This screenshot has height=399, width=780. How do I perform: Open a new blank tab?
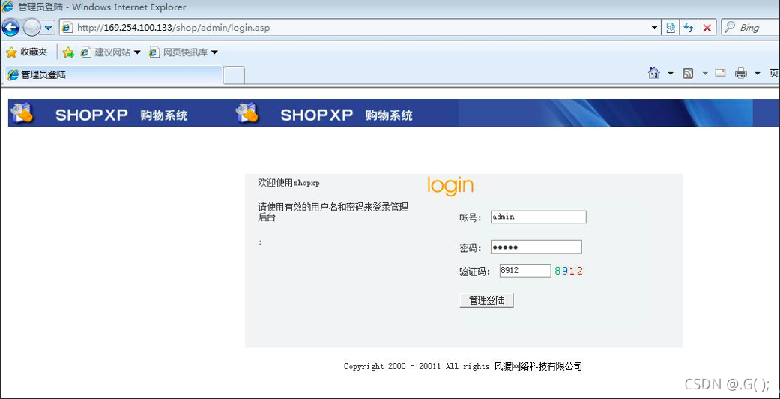click(x=234, y=75)
